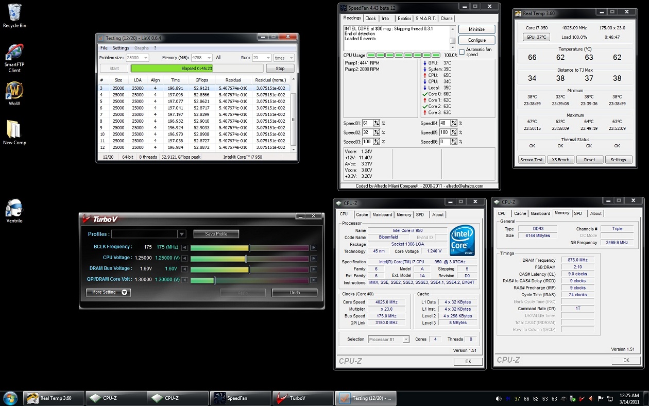This screenshot has width=649, height=406.
Task: Click the BCLK Frequency increase arrow
Action: (314, 247)
